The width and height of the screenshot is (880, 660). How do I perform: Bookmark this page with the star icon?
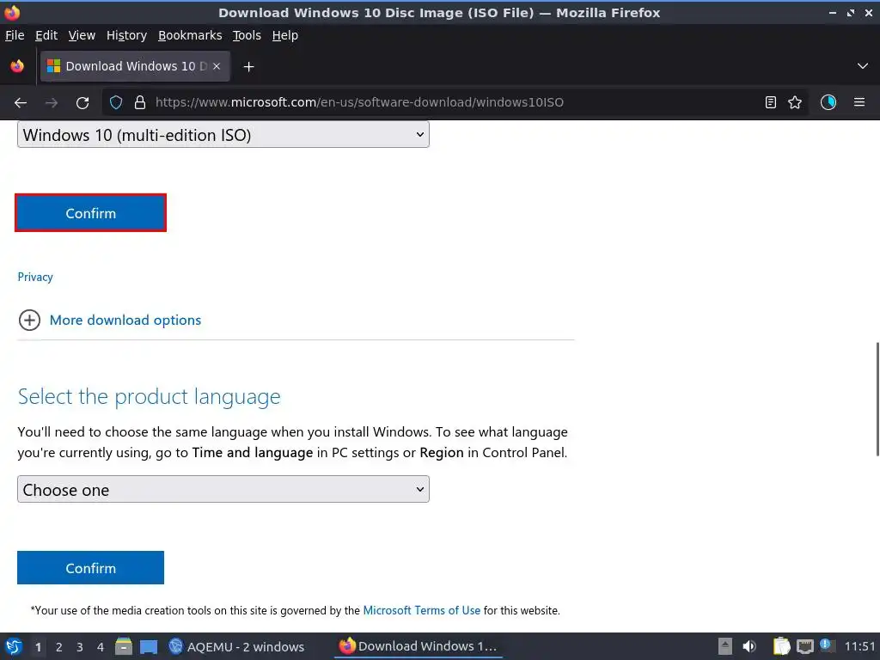[x=795, y=102]
